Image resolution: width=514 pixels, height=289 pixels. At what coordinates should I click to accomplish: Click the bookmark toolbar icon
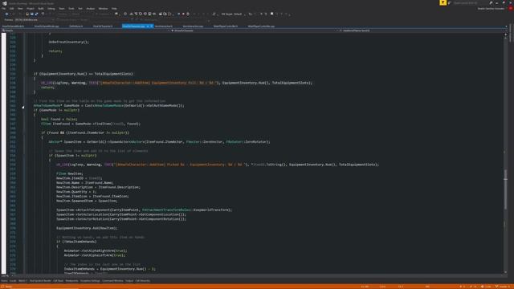coord(272,14)
